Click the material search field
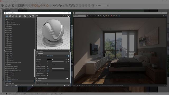The width and height of the screenshot is (169, 95). coord(20,20)
